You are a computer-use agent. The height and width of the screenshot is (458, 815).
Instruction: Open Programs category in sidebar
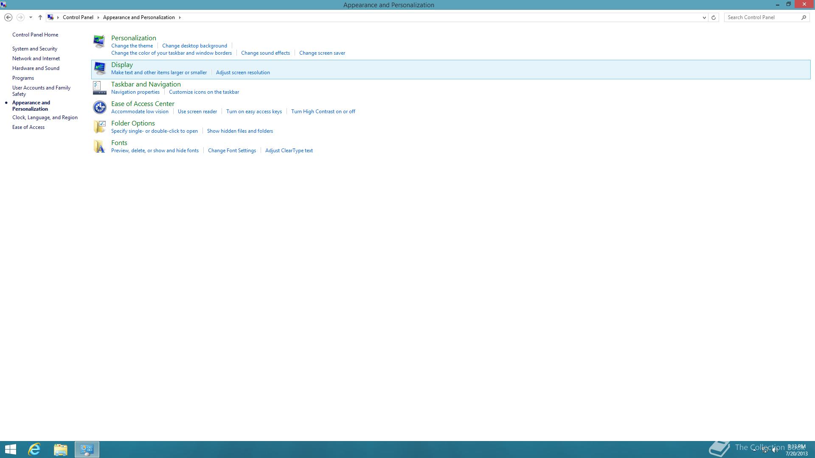click(x=23, y=78)
